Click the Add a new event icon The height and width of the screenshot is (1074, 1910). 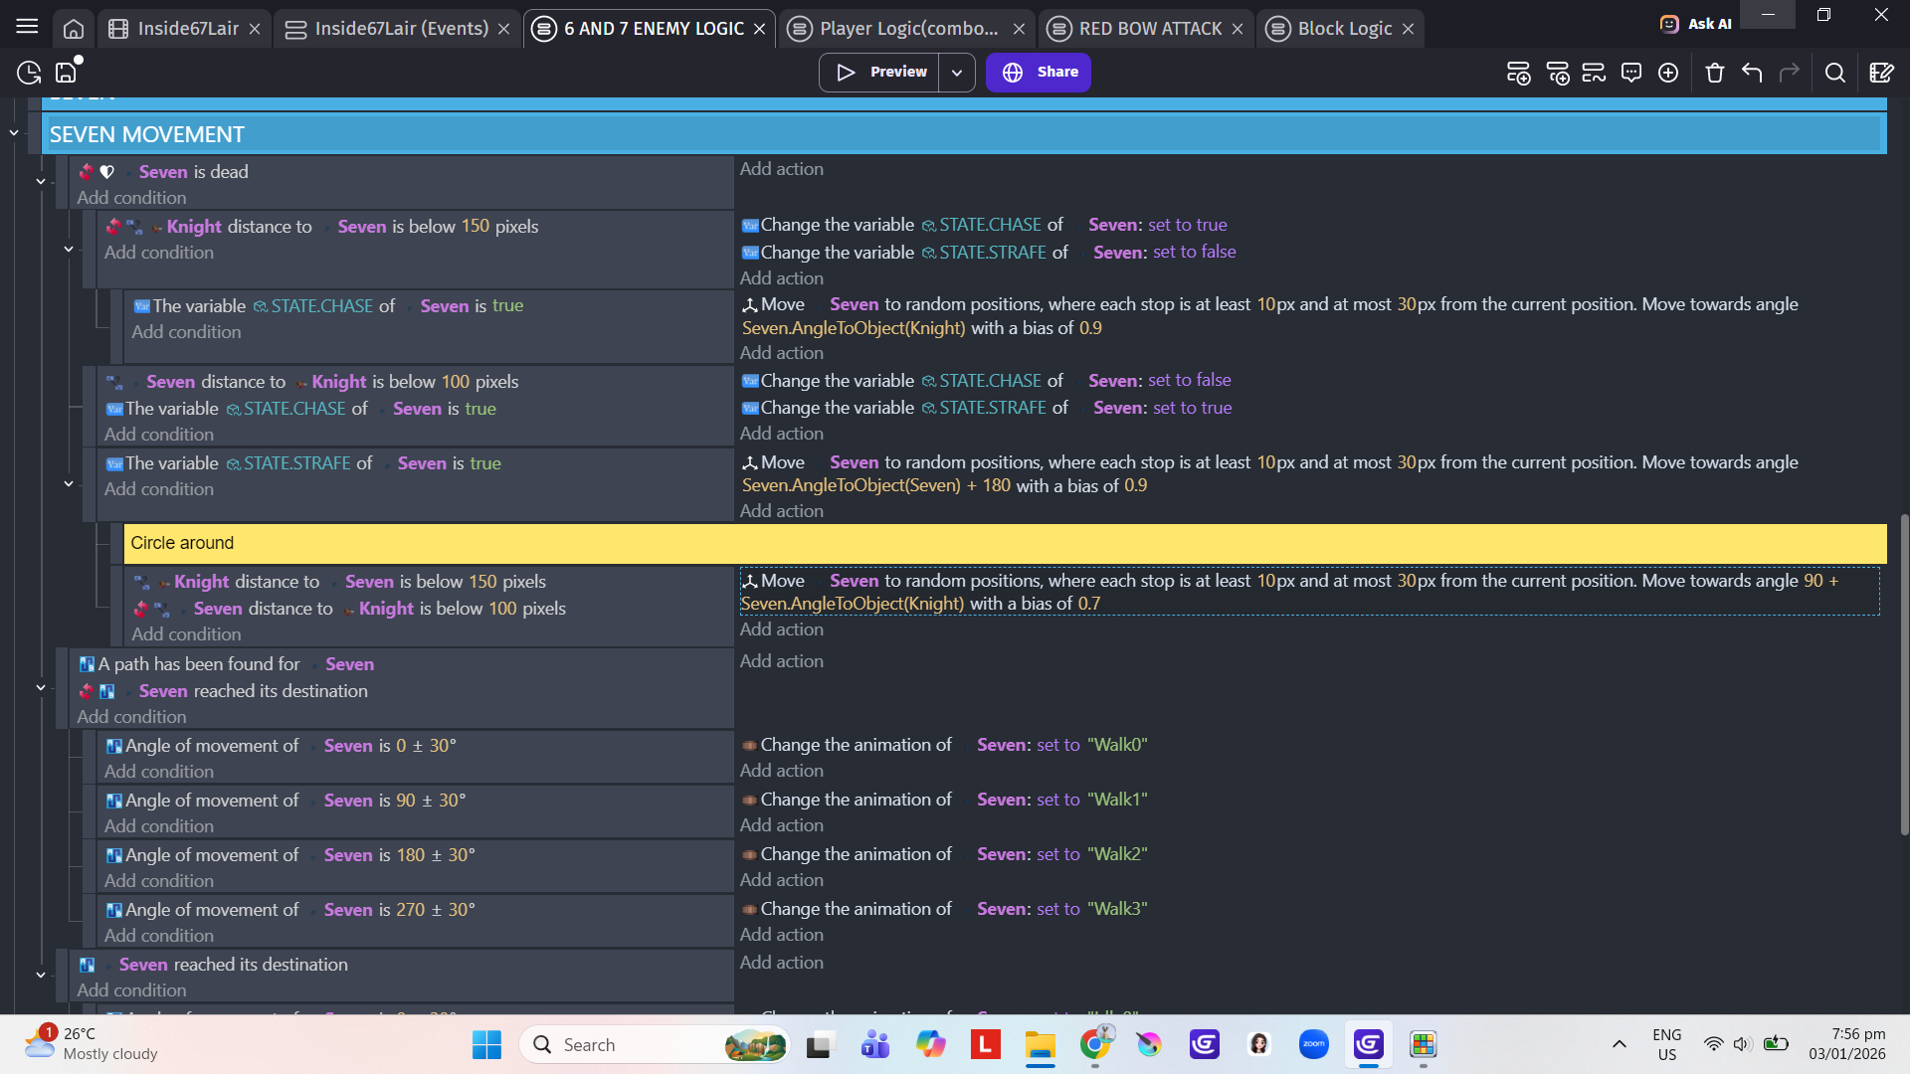(x=1518, y=73)
